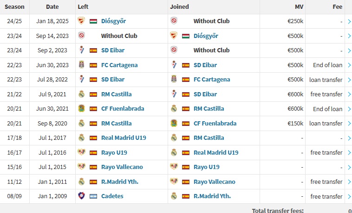Click the Cadetes club crest
This screenshot has height=213, width=352.
click(x=81, y=196)
